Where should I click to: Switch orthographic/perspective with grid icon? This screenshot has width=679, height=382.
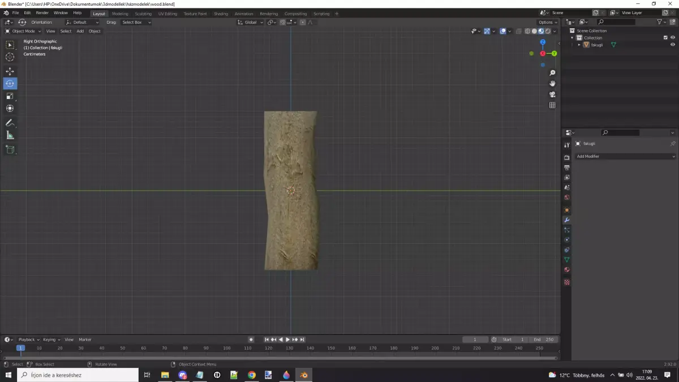pos(552,105)
